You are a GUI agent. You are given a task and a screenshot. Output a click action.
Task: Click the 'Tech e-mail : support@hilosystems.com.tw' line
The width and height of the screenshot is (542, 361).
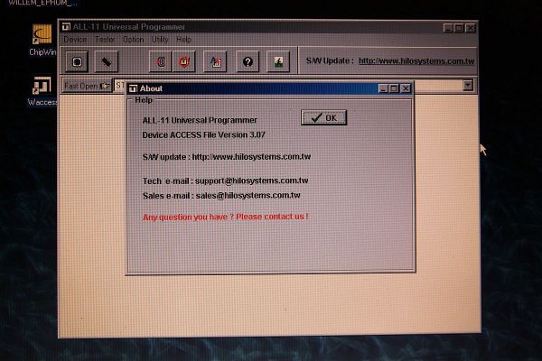point(225,180)
